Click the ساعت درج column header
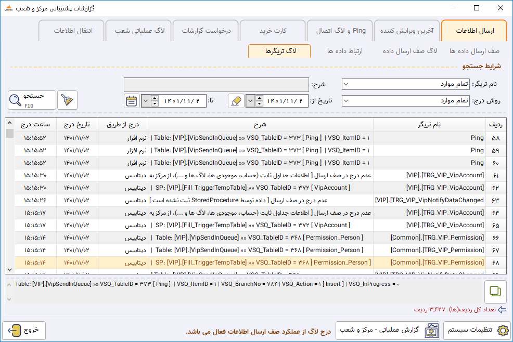513x342 pixels. [36, 125]
